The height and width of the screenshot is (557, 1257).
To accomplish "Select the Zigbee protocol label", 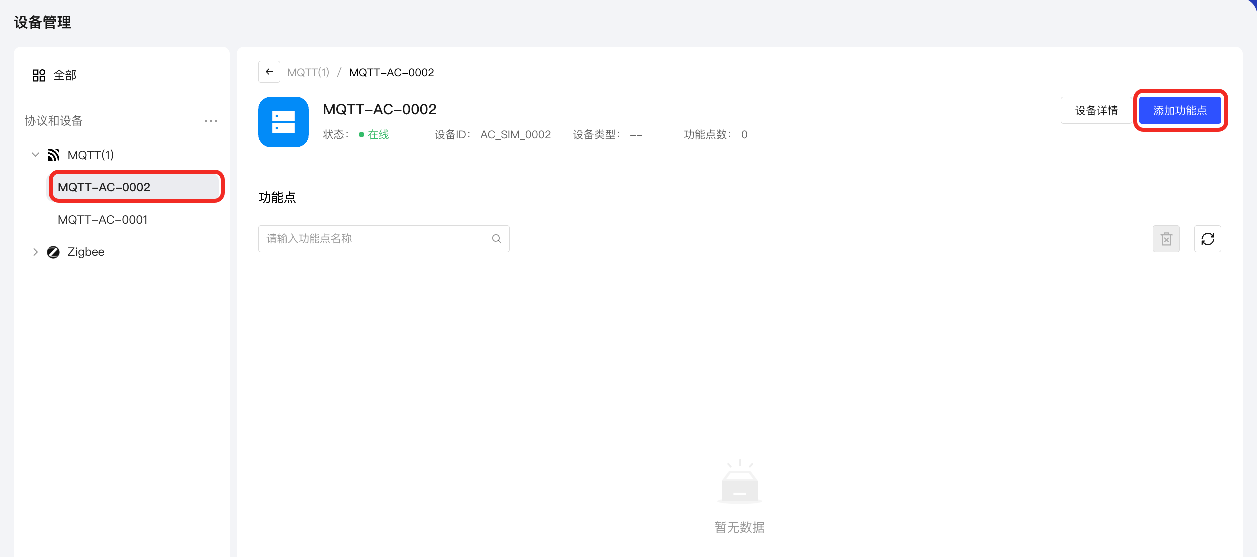I will coord(86,252).
